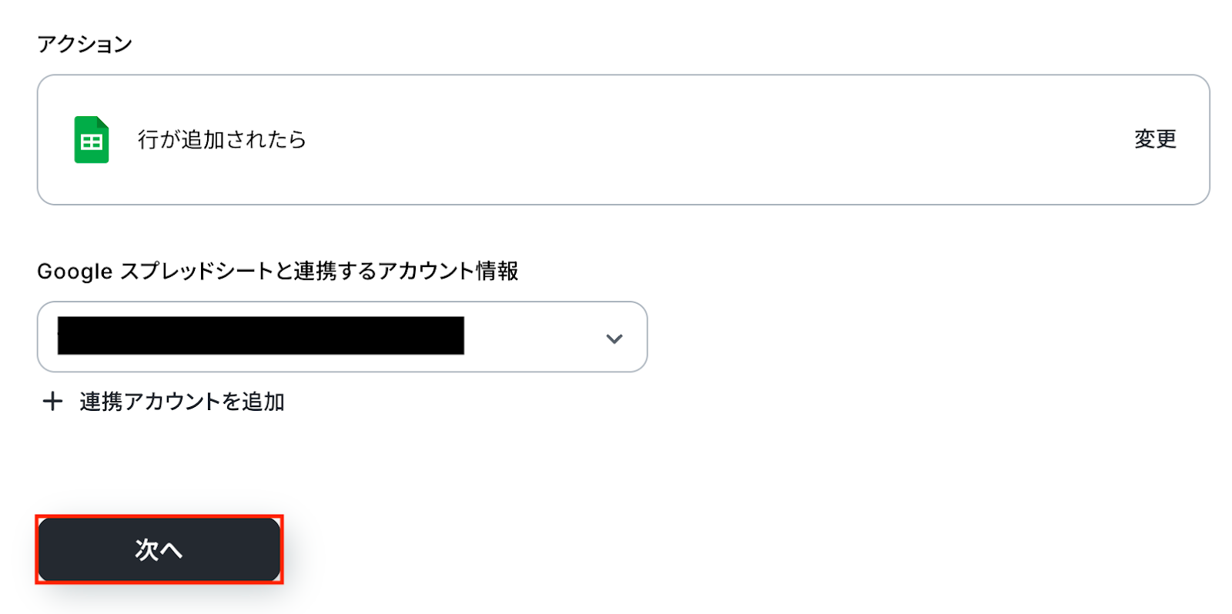Select the blacked-out account name

(x=260, y=335)
